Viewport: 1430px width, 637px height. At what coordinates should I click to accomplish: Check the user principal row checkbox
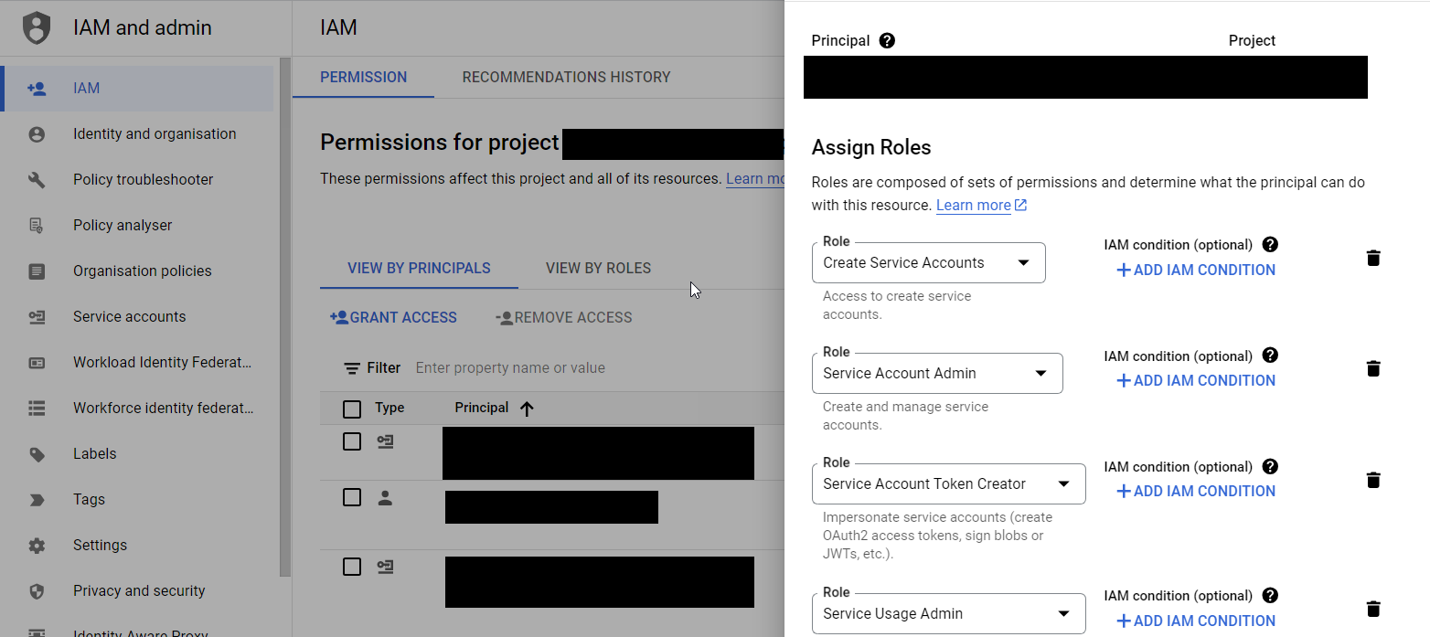(352, 498)
